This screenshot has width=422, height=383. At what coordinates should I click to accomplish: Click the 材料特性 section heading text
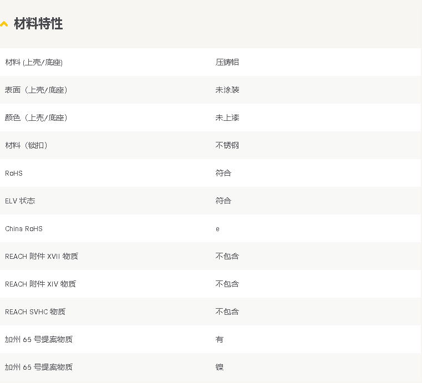[38, 24]
